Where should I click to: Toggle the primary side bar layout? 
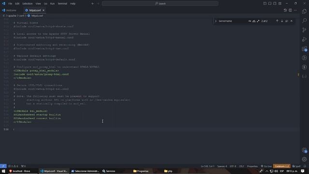[265, 3]
